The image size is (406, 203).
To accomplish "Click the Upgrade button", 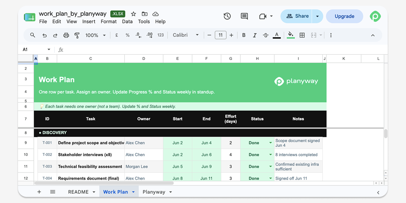I will pyautogui.click(x=345, y=16).
